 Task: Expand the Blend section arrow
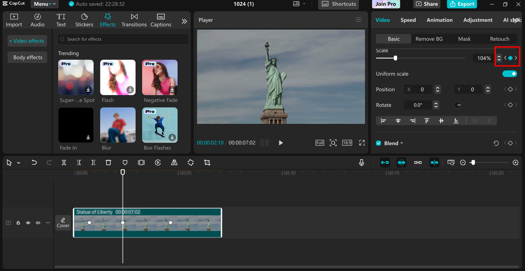coord(402,143)
